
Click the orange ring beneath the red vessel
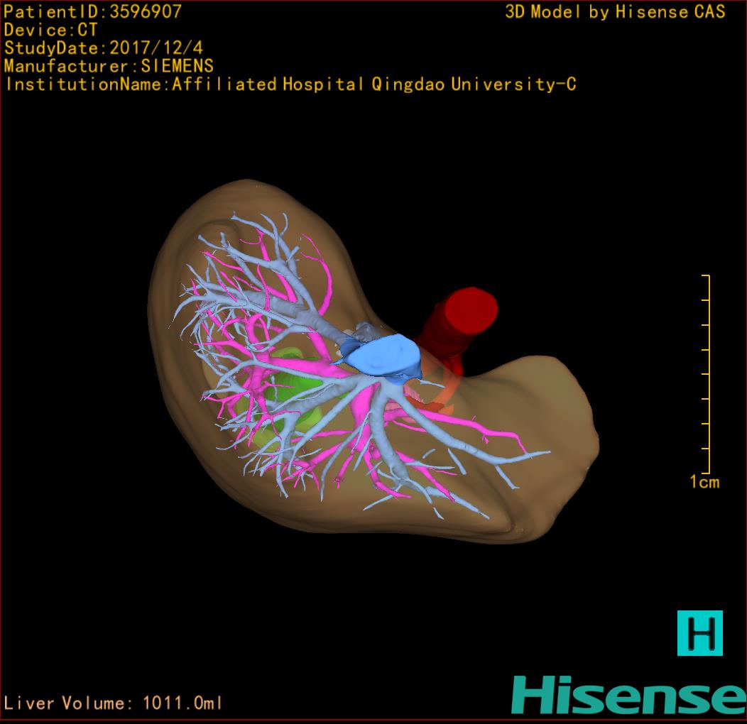[x=435, y=401]
